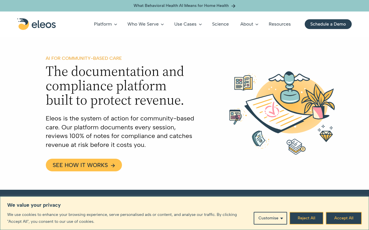The image size is (369, 230).
Task: Click the magnifier search window illustration
Action: coord(236,116)
